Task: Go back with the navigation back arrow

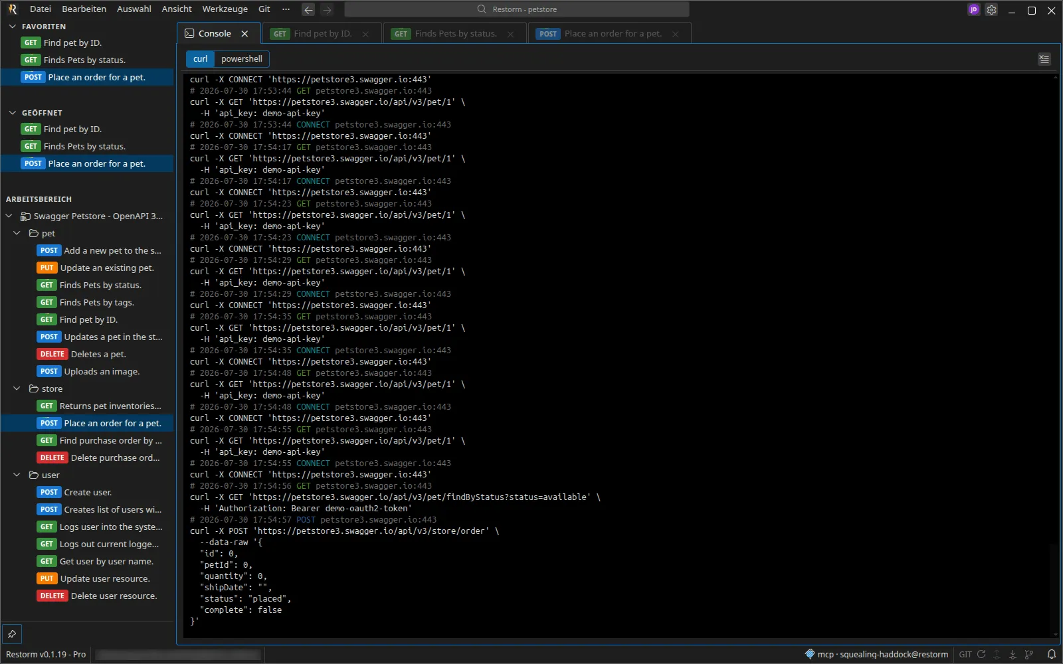Action: click(x=308, y=9)
